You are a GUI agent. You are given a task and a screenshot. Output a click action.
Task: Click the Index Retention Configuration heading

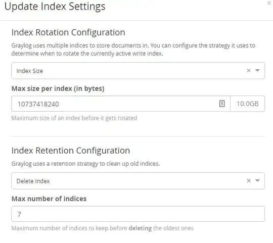click(71, 151)
